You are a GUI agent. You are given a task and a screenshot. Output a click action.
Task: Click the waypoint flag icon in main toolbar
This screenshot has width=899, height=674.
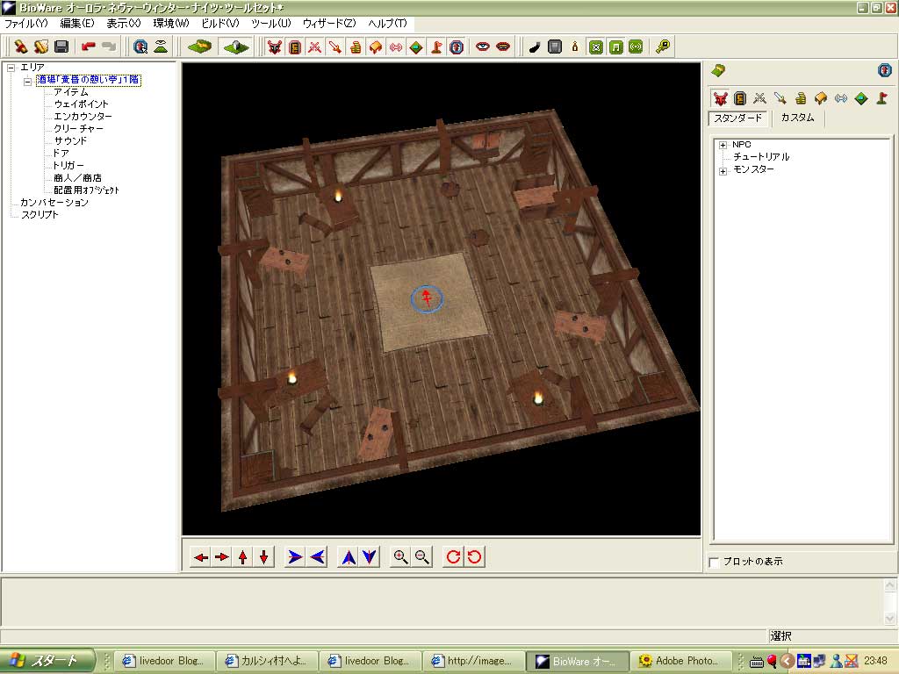point(436,47)
